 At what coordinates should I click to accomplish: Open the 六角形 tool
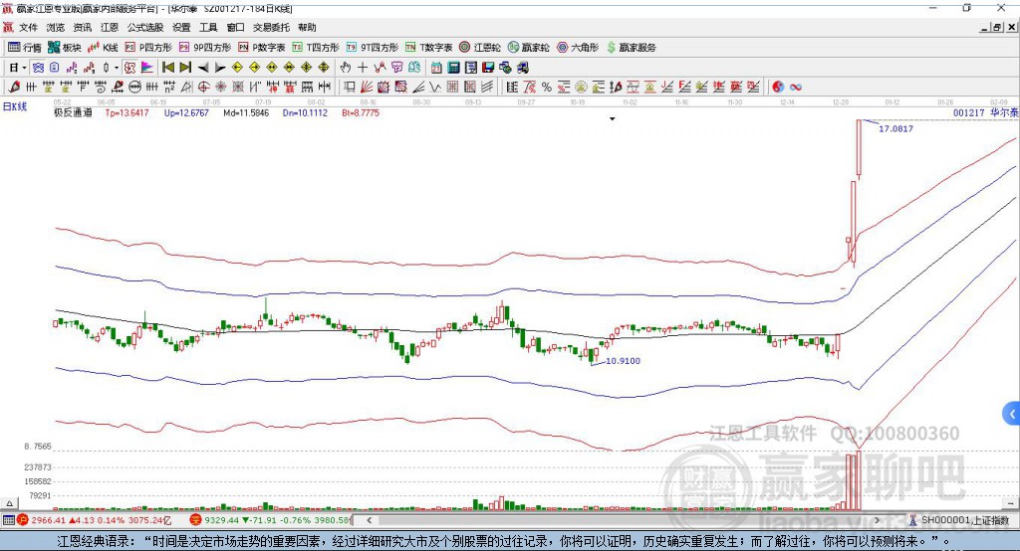point(578,48)
